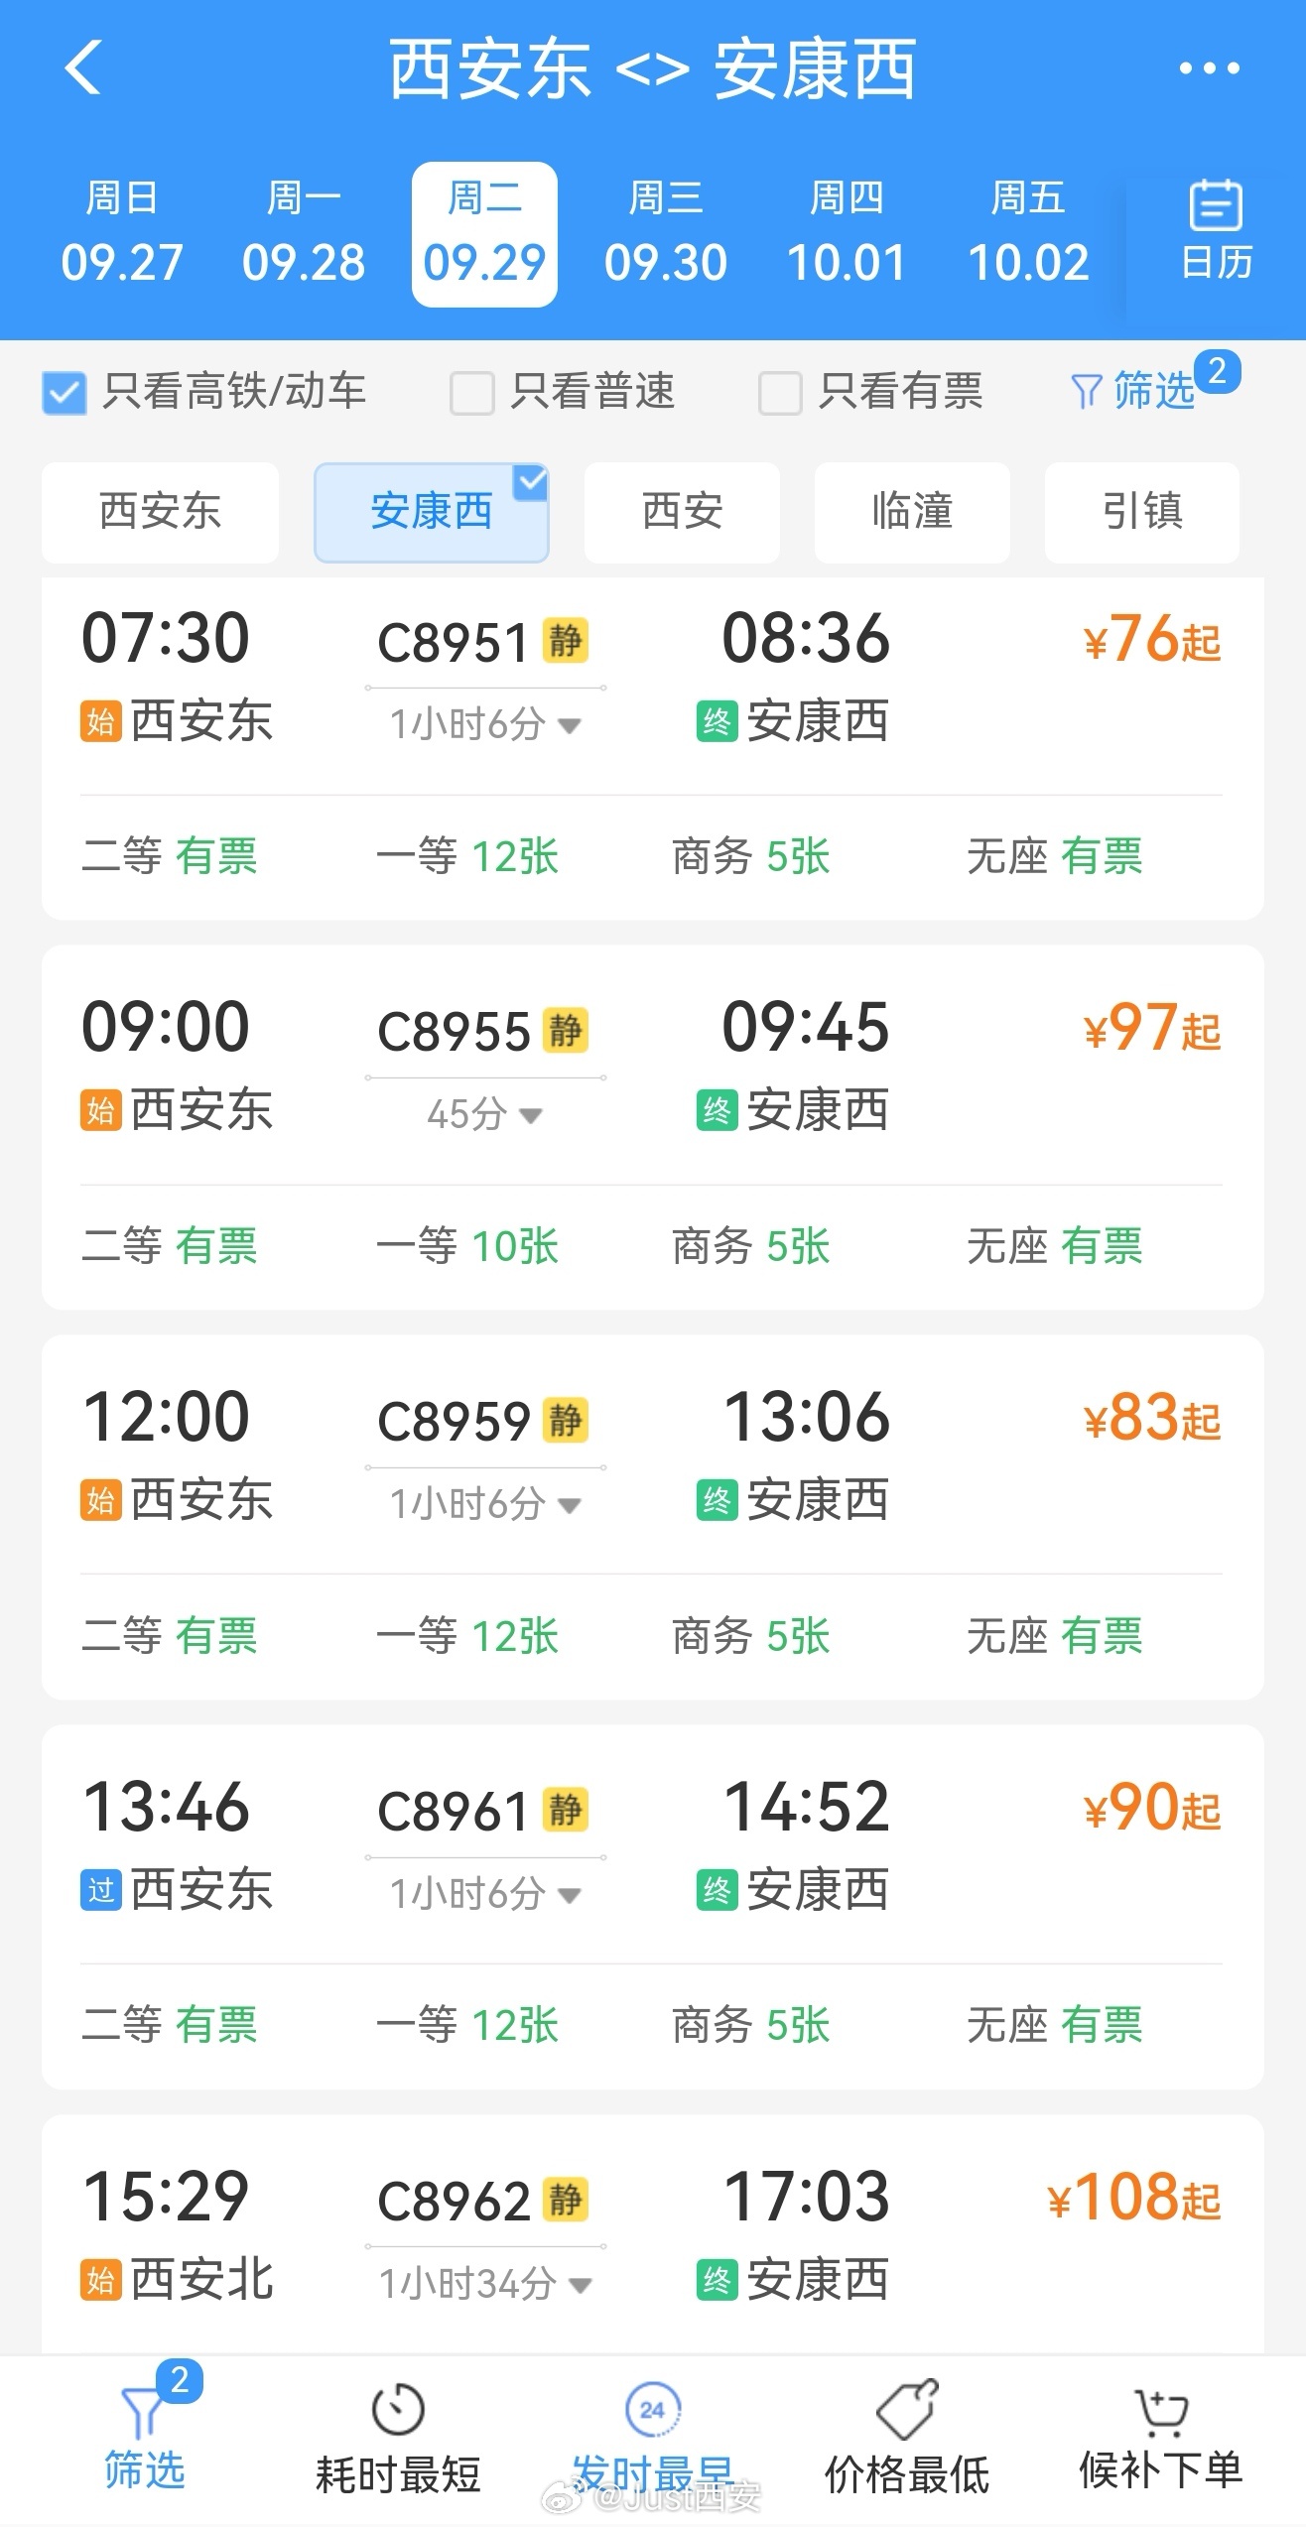Image resolution: width=1306 pixels, height=2527 pixels.
Task: Select the 西安东 station filter button
Action: pyautogui.click(x=161, y=512)
